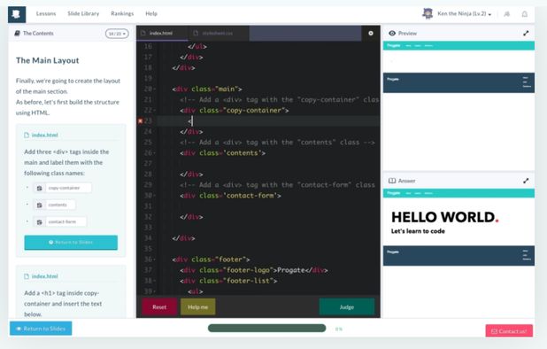
Task: Expand the Preview panel fullscreen
Action: (x=526, y=33)
